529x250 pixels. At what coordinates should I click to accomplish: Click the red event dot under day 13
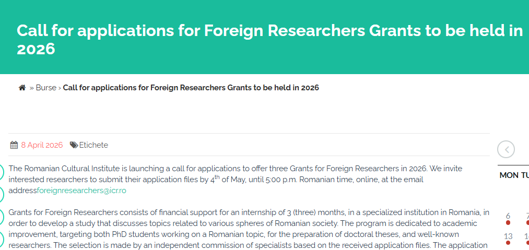(x=508, y=243)
